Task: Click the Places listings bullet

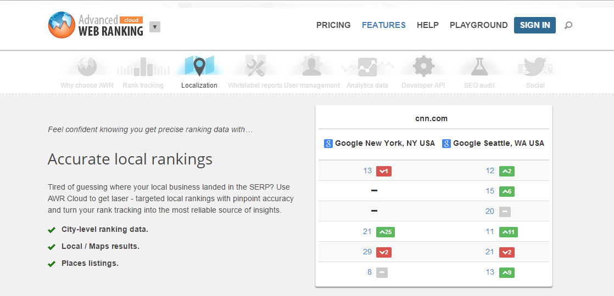Action: pyautogui.click(x=90, y=263)
